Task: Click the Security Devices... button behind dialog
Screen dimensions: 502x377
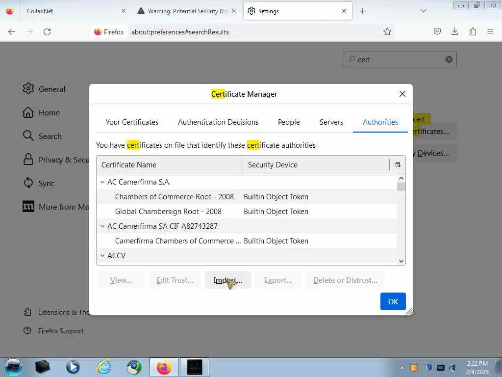Action: coord(434,153)
